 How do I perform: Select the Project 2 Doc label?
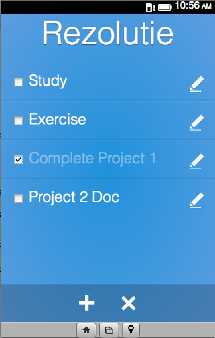pyautogui.click(x=74, y=197)
